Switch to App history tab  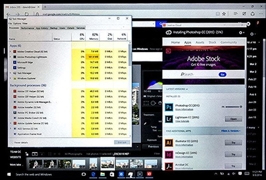click(42, 28)
